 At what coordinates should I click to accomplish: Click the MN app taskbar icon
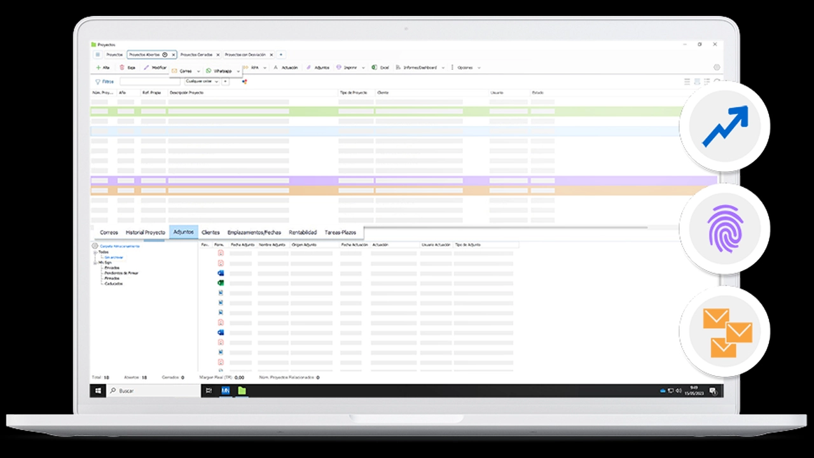pos(225,391)
